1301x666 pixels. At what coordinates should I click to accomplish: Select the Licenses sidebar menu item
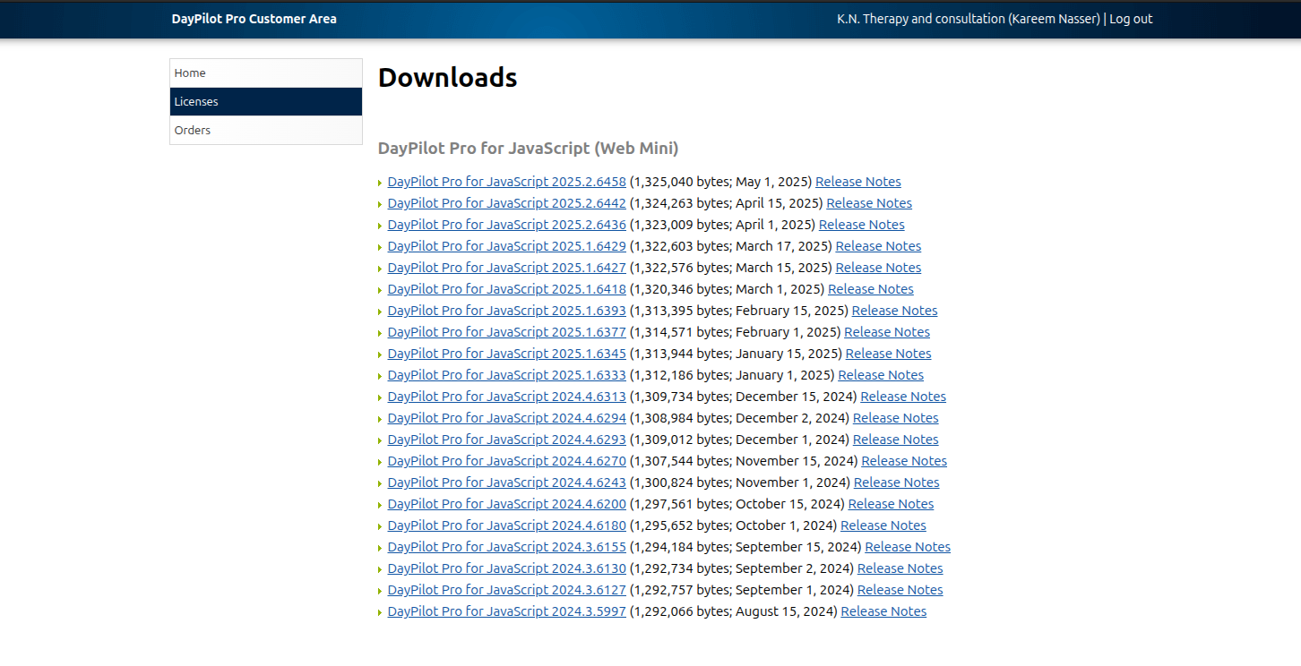tap(196, 102)
